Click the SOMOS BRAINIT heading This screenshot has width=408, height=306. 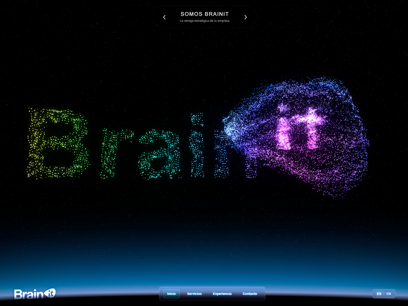[x=205, y=14]
